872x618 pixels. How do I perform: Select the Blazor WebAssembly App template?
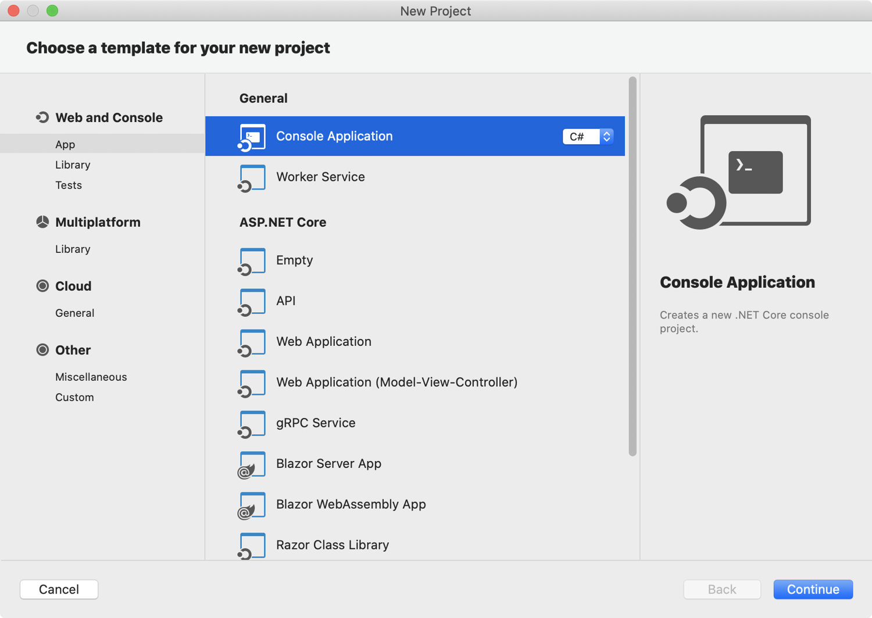[415, 504]
